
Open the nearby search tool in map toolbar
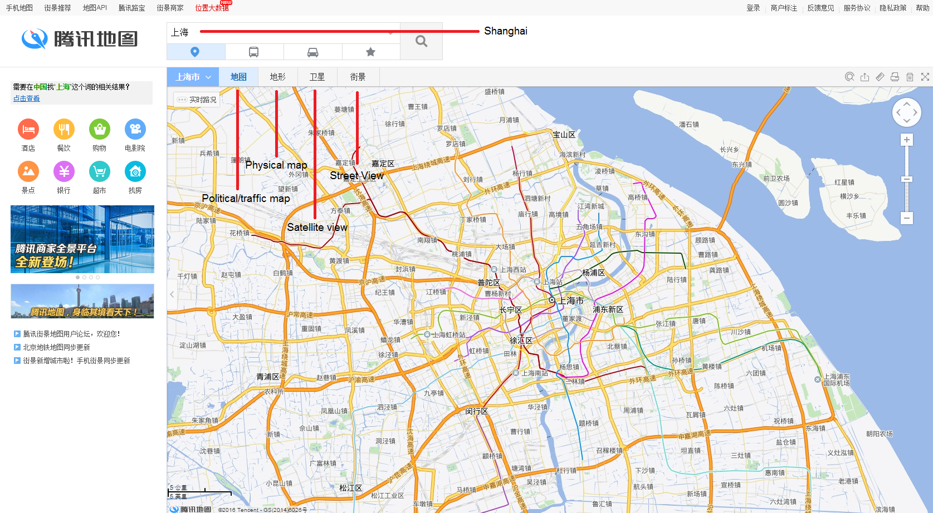click(x=849, y=77)
